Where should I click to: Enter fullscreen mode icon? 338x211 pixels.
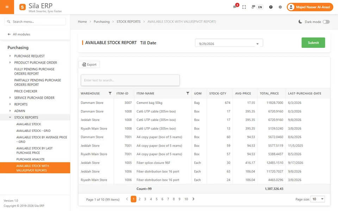pos(244,7)
